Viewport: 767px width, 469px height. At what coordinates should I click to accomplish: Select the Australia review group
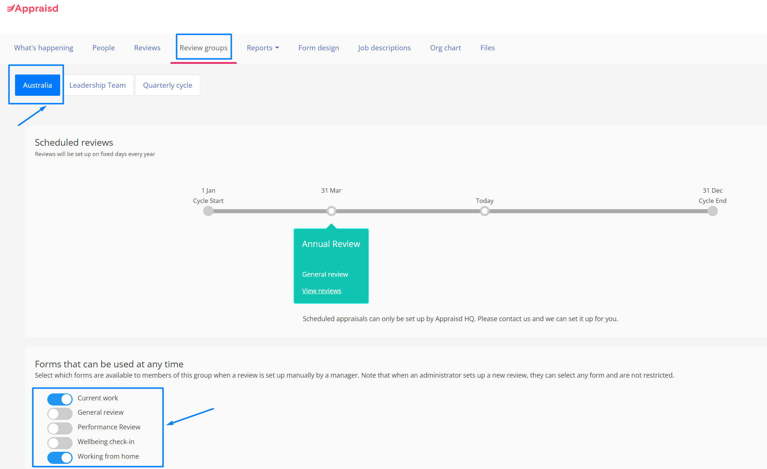click(x=37, y=85)
